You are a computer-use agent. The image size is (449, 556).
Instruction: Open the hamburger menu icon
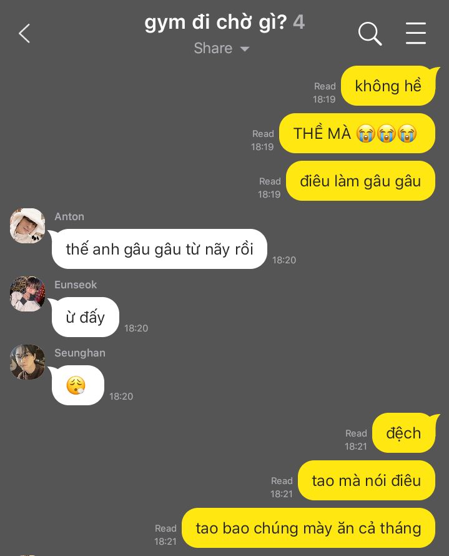pos(416,33)
